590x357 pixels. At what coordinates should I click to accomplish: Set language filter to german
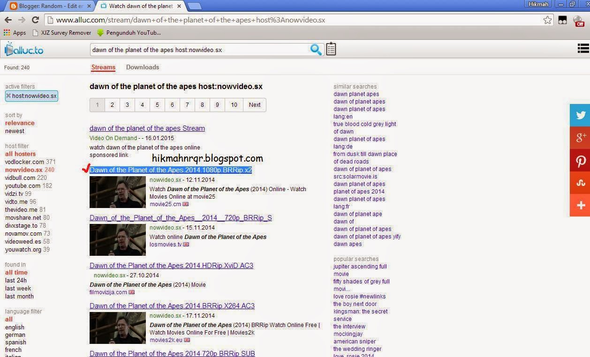(x=15, y=335)
